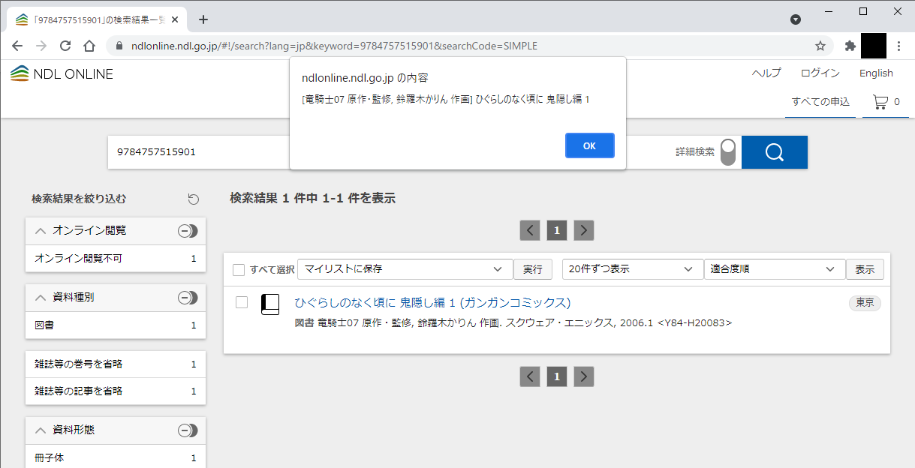Click the tab search down-arrow icon
The image size is (915, 468).
(x=796, y=19)
